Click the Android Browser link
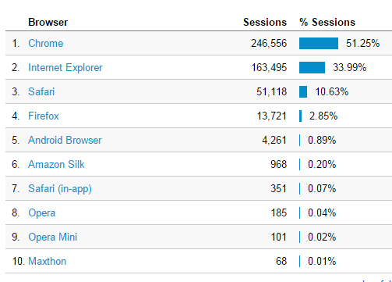This screenshot has width=392, height=282. coord(65,140)
